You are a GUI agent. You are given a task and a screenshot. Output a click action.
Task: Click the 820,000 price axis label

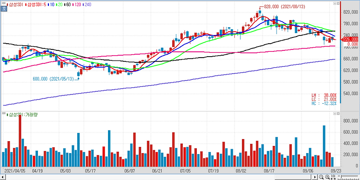tap(351, 12)
